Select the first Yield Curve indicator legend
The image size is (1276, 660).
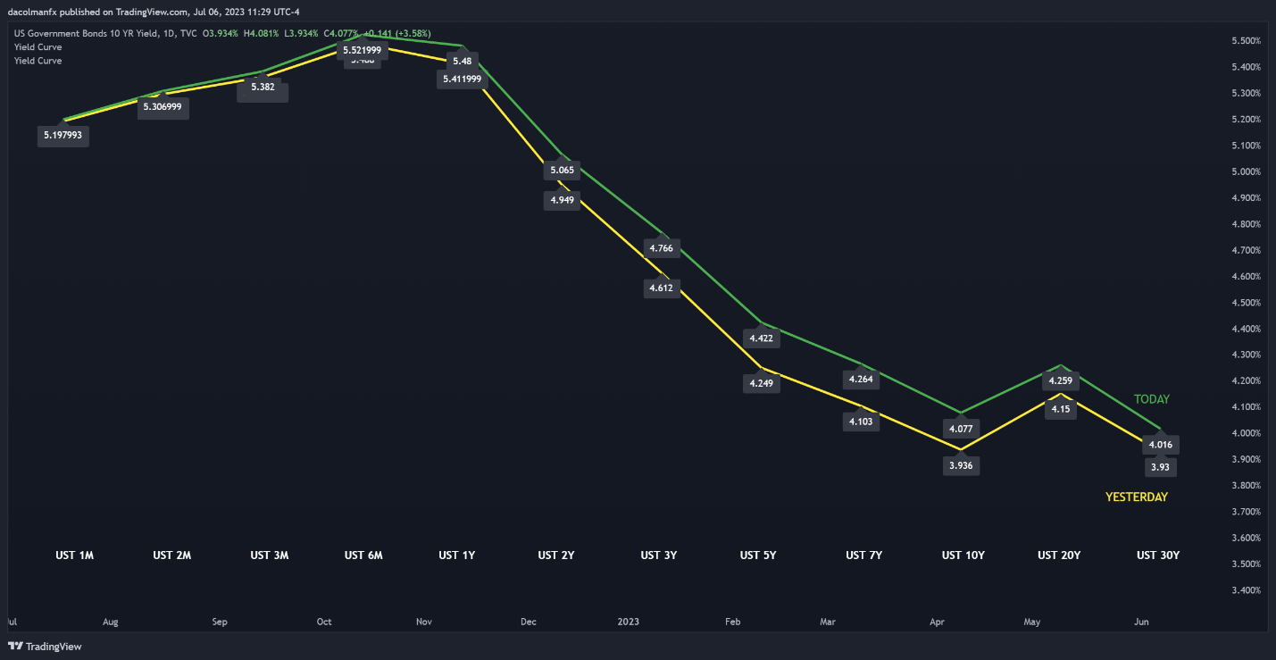(38, 46)
